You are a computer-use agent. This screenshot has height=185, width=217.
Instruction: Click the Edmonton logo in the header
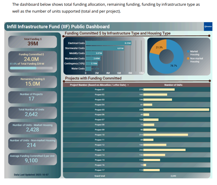pos(208,27)
